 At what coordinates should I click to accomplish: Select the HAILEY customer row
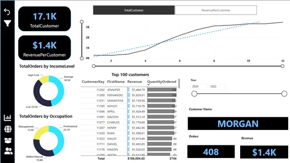point(129,139)
